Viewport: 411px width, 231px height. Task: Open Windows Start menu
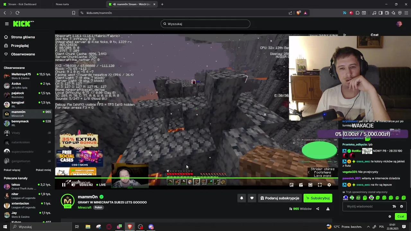5,227
